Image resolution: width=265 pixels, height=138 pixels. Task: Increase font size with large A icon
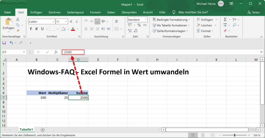pos(71,22)
